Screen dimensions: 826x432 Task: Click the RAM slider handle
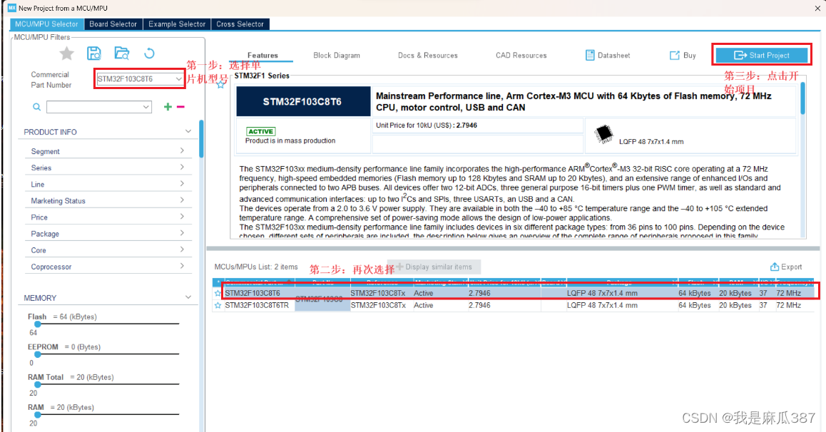click(38, 415)
